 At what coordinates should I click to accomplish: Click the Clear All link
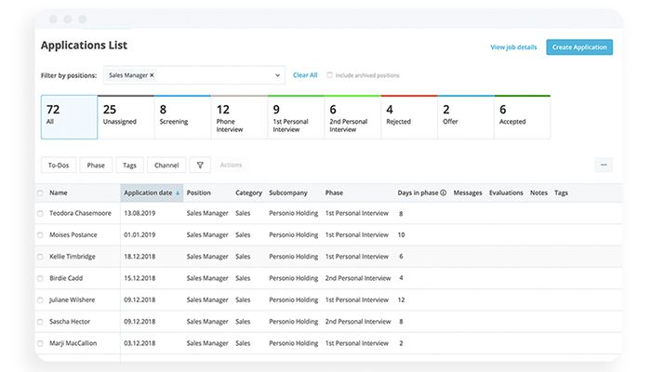click(x=305, y=75)
